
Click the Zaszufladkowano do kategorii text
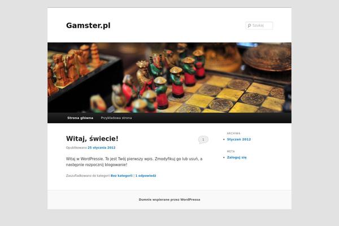88,176
